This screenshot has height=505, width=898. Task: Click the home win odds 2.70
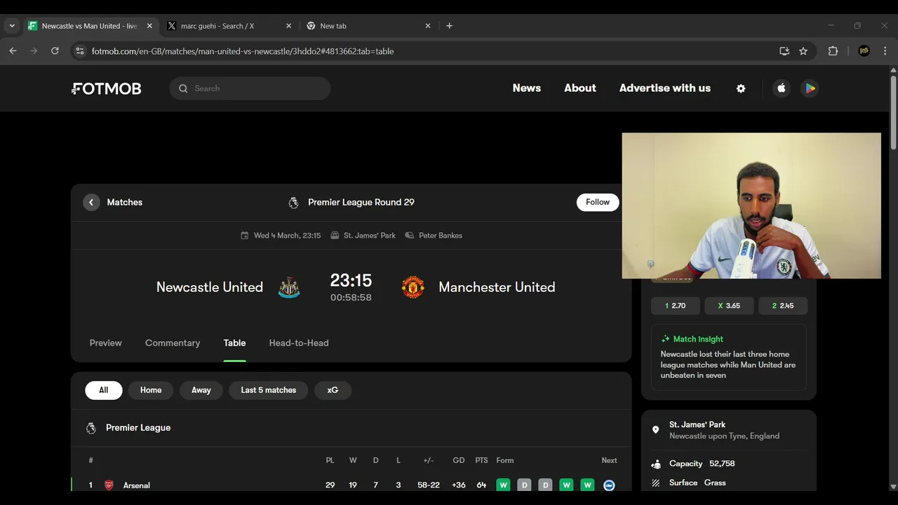pyautogui.click(x=675, y=306)
